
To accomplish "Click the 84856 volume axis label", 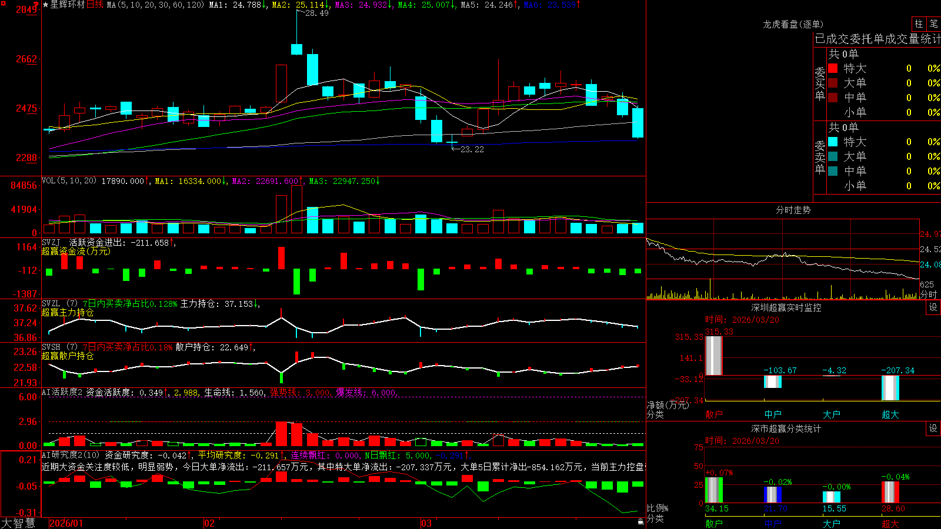I will tap(24, 186).
